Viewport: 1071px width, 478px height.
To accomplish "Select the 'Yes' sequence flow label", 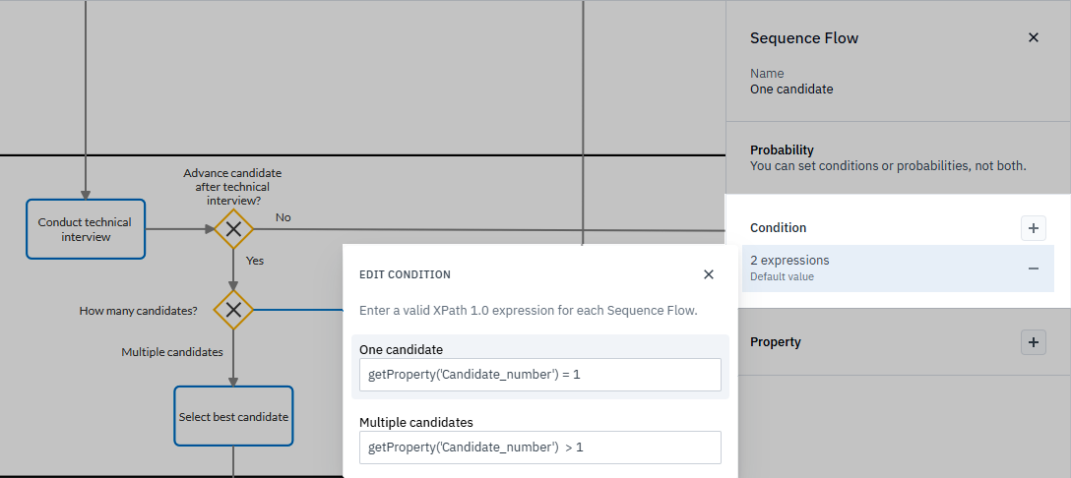I will pos(255,262).
